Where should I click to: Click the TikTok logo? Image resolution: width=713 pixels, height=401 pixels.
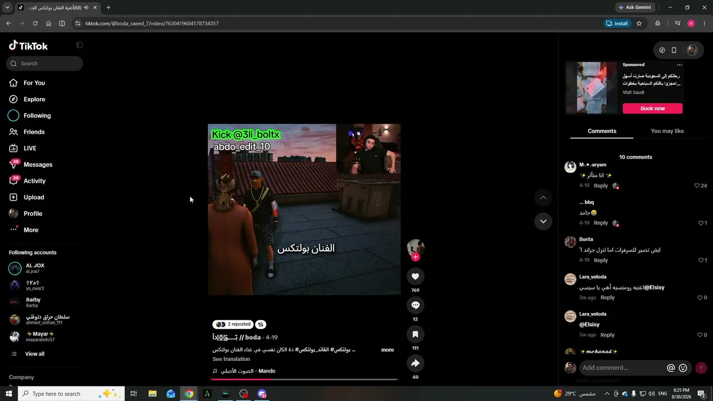(x=28, y=46)
